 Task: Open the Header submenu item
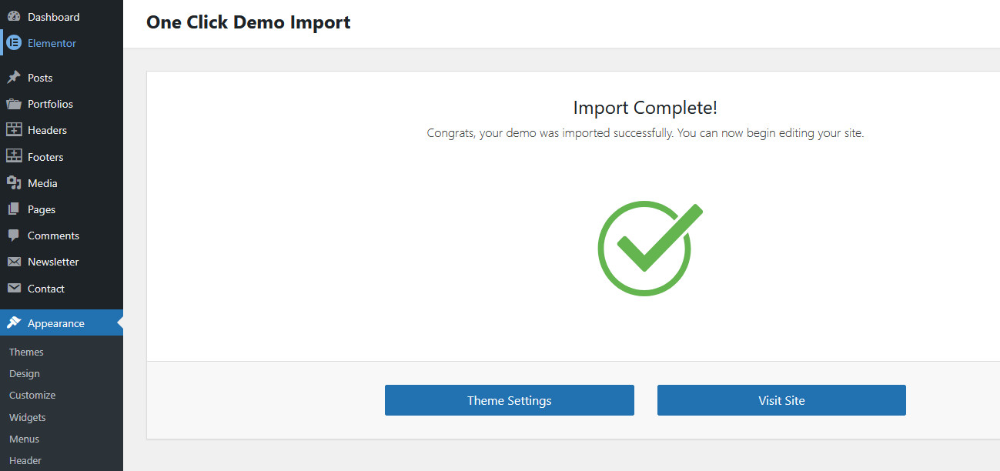(x=25, y=460)
